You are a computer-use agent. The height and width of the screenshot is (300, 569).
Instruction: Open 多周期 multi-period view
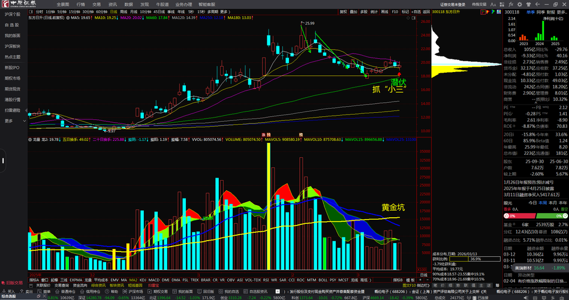(213, 12)
